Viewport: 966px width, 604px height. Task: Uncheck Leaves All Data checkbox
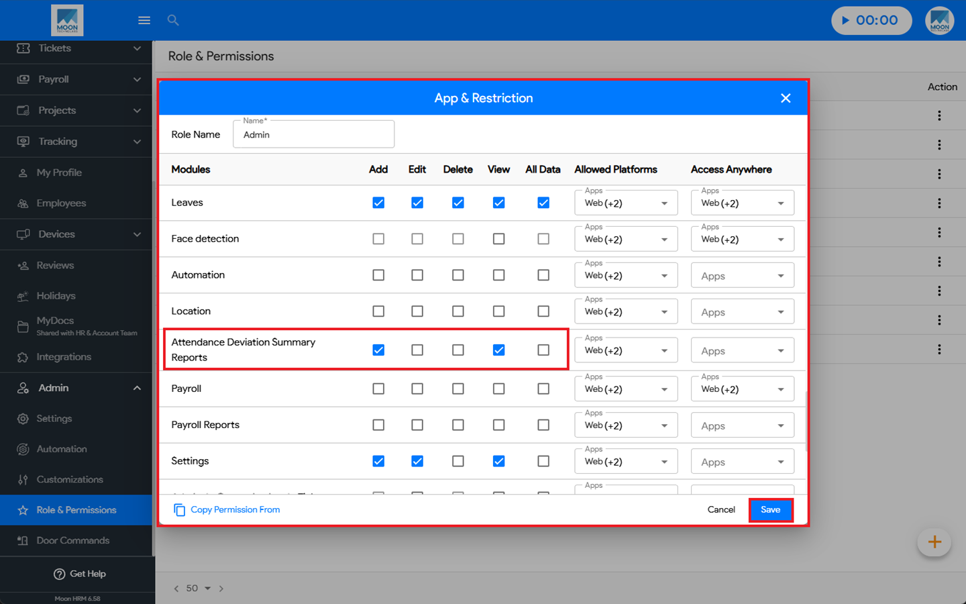click(x=543, y=203)
